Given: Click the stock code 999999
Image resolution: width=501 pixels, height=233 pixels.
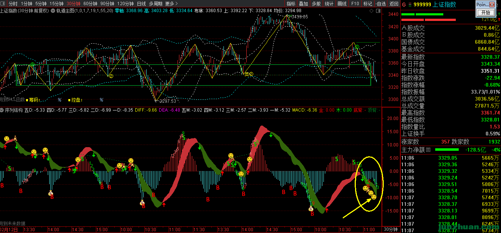Looking at the screenshot, I should tap(422, 5).
